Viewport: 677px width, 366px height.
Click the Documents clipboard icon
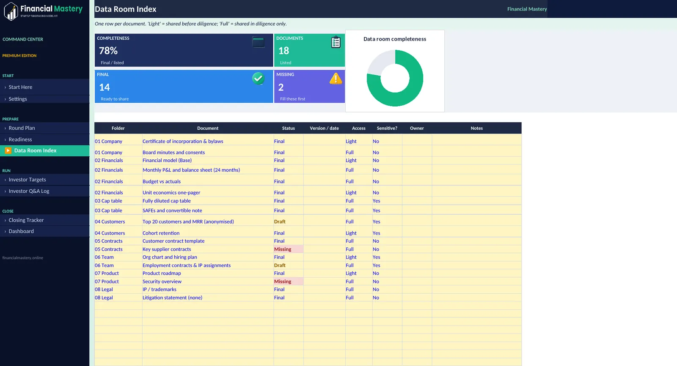tap(336, 42)
